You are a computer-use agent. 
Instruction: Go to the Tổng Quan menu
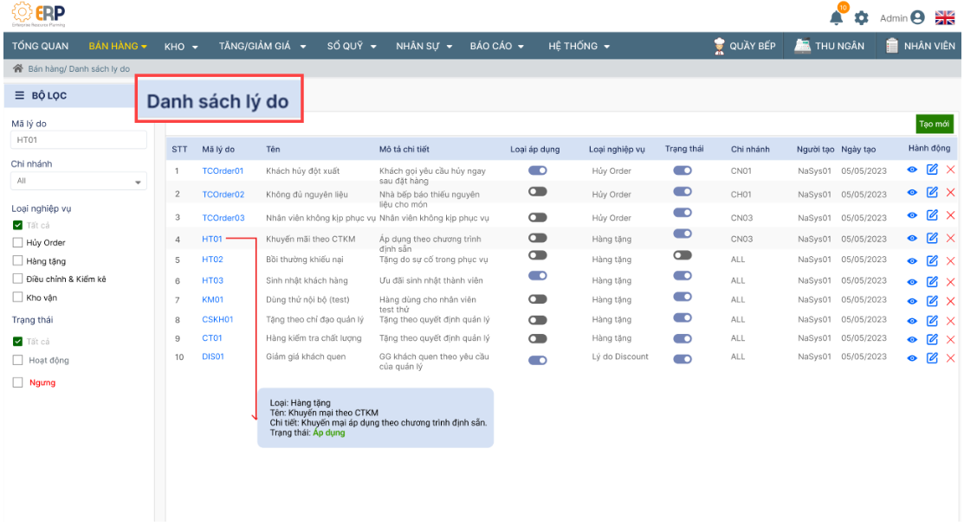pyautogui.click(x=41, y=46)
